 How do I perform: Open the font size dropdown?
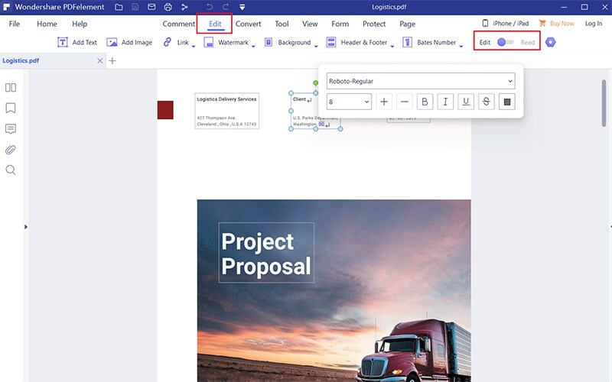click(349, 102)
